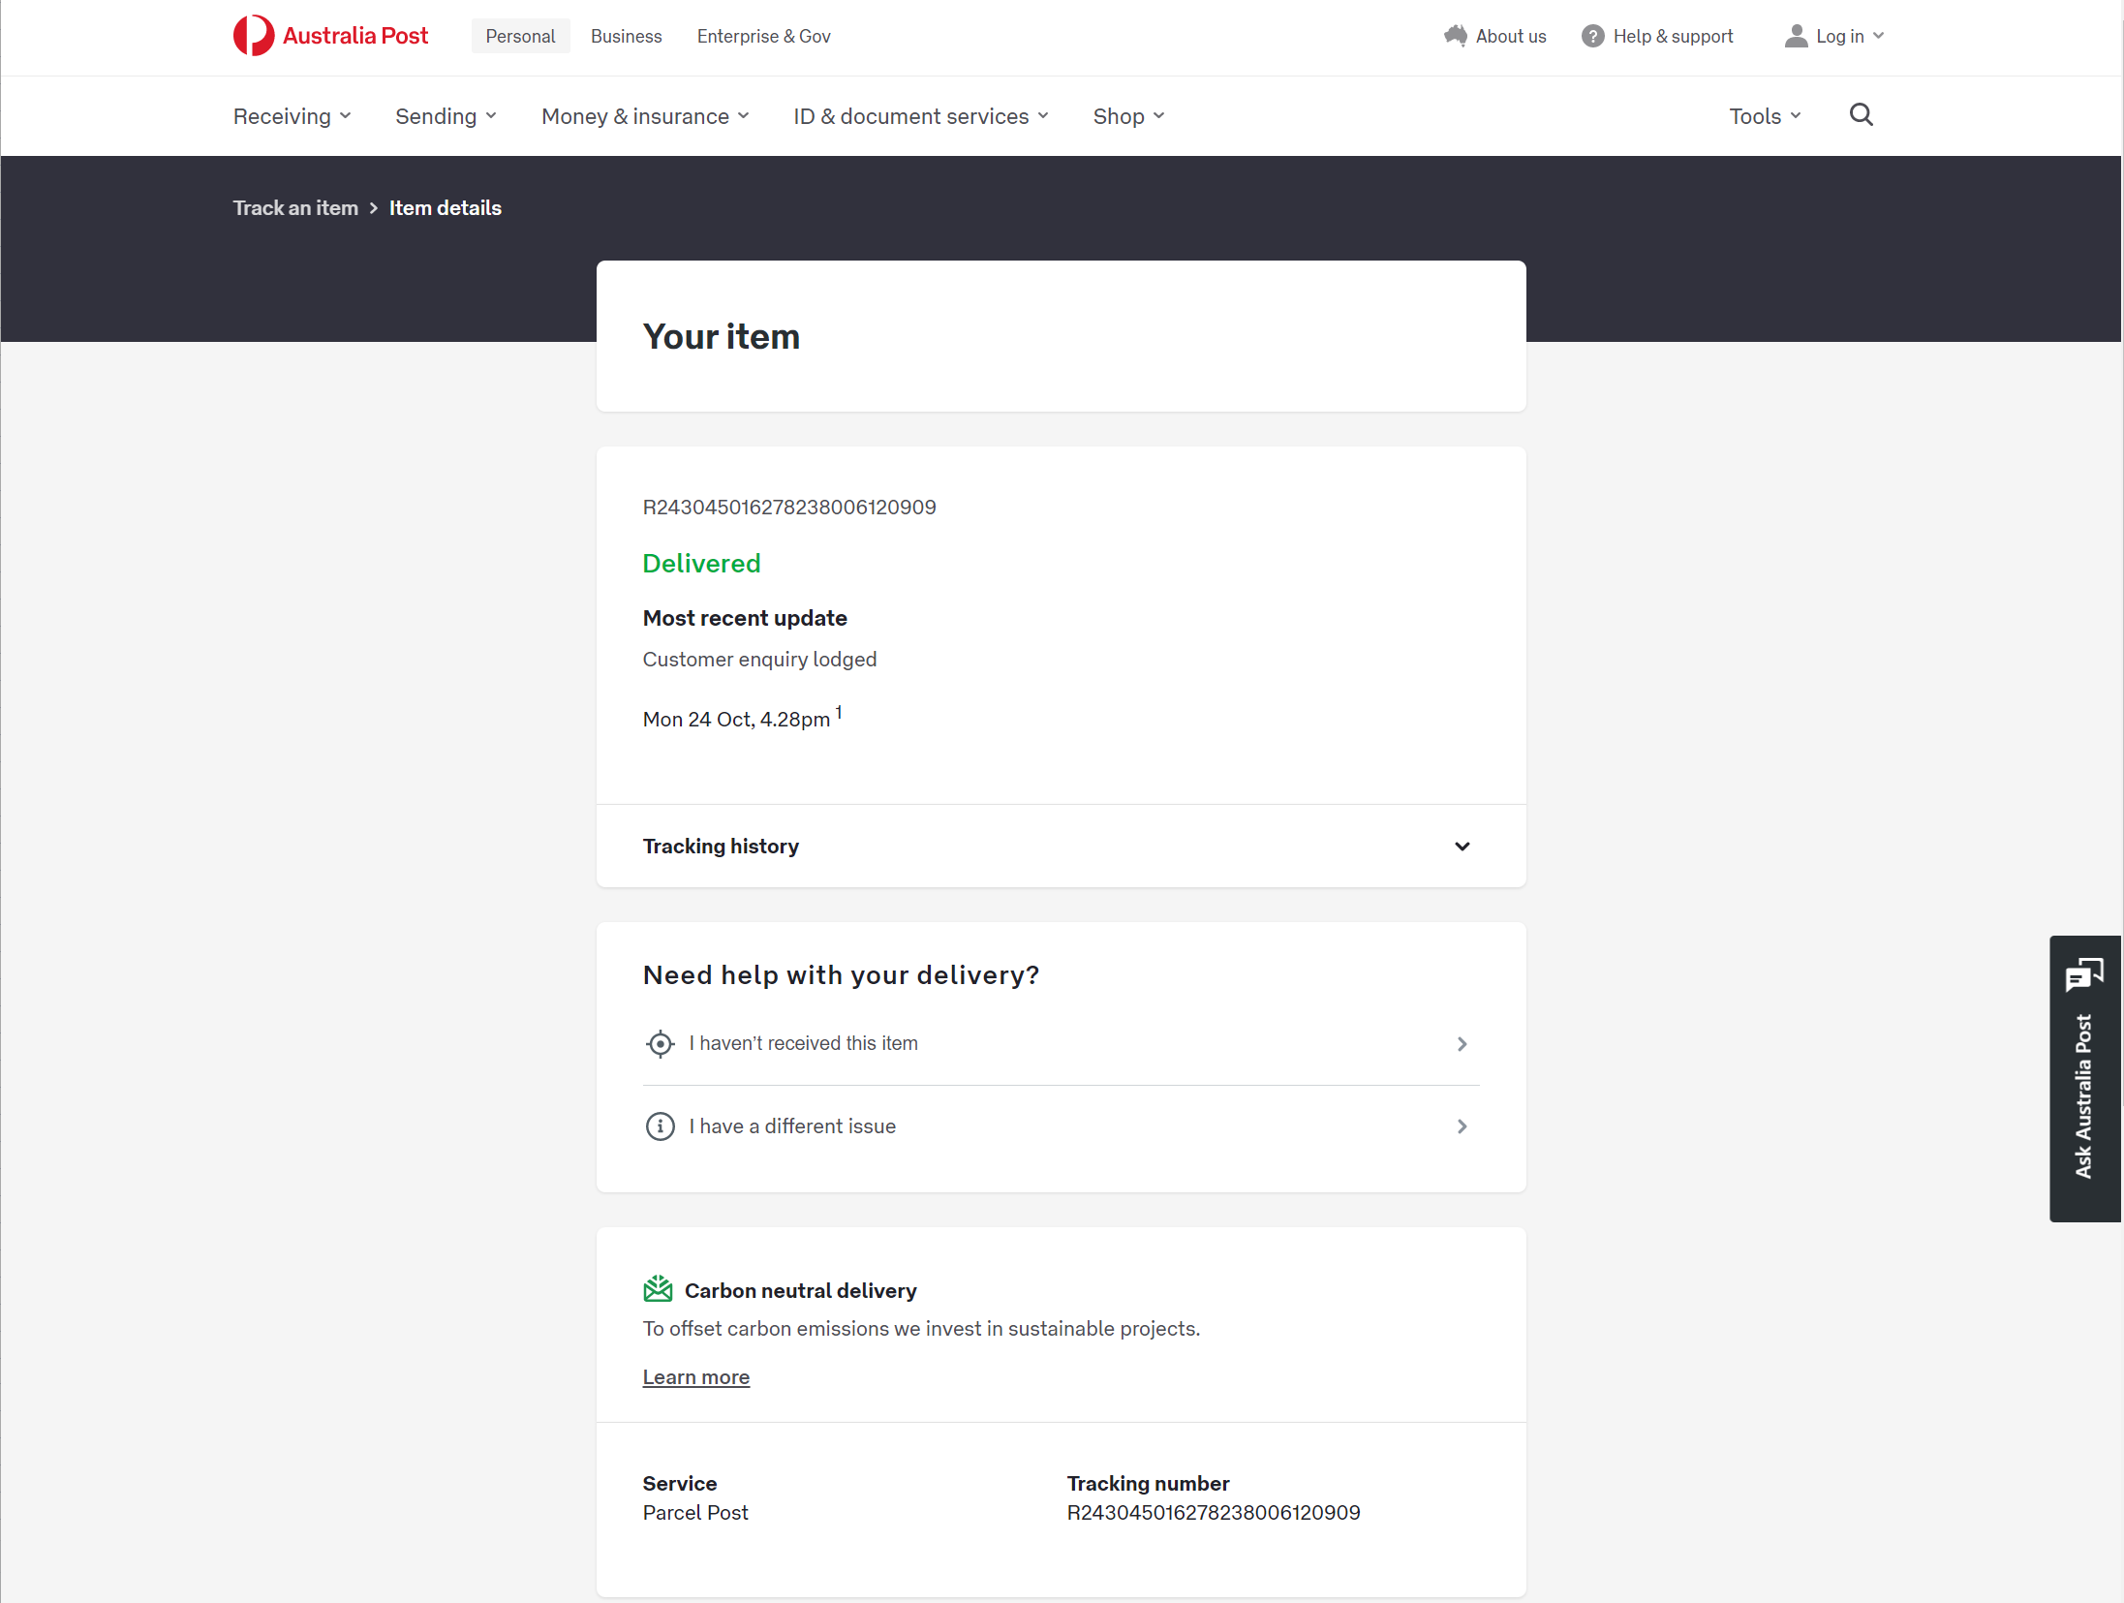Click the Australia Post logo
This screenshot has height=1603, width=2124.
(330, 36)
